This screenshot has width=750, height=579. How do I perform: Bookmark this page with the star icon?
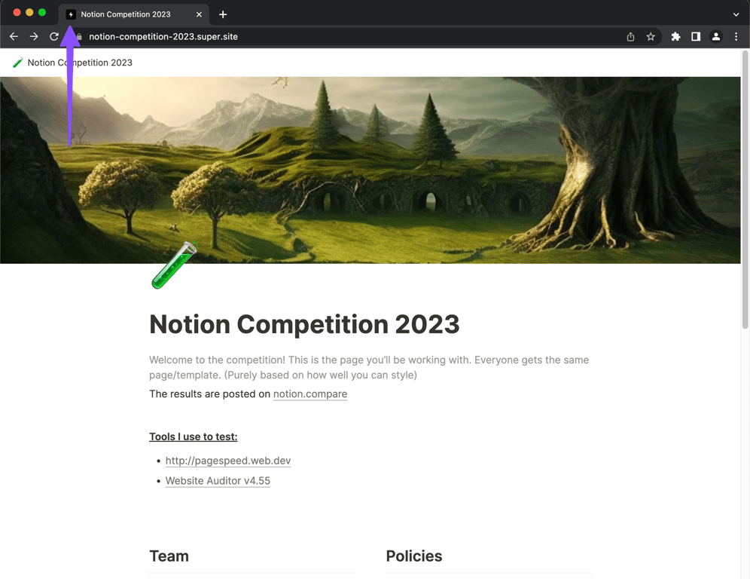(651, 36)
